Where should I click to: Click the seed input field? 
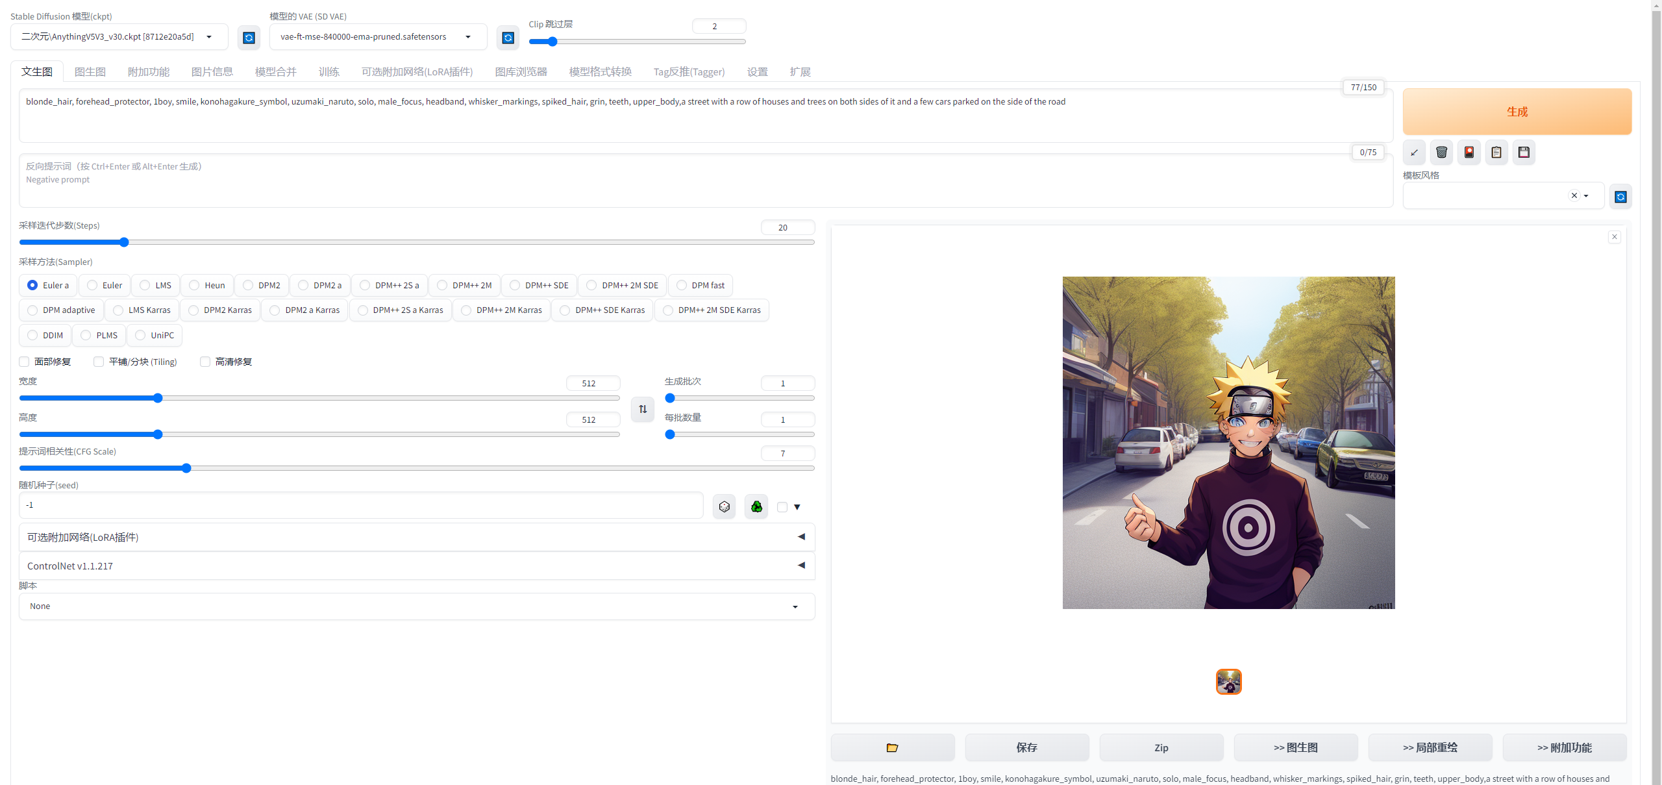point(361,505)
